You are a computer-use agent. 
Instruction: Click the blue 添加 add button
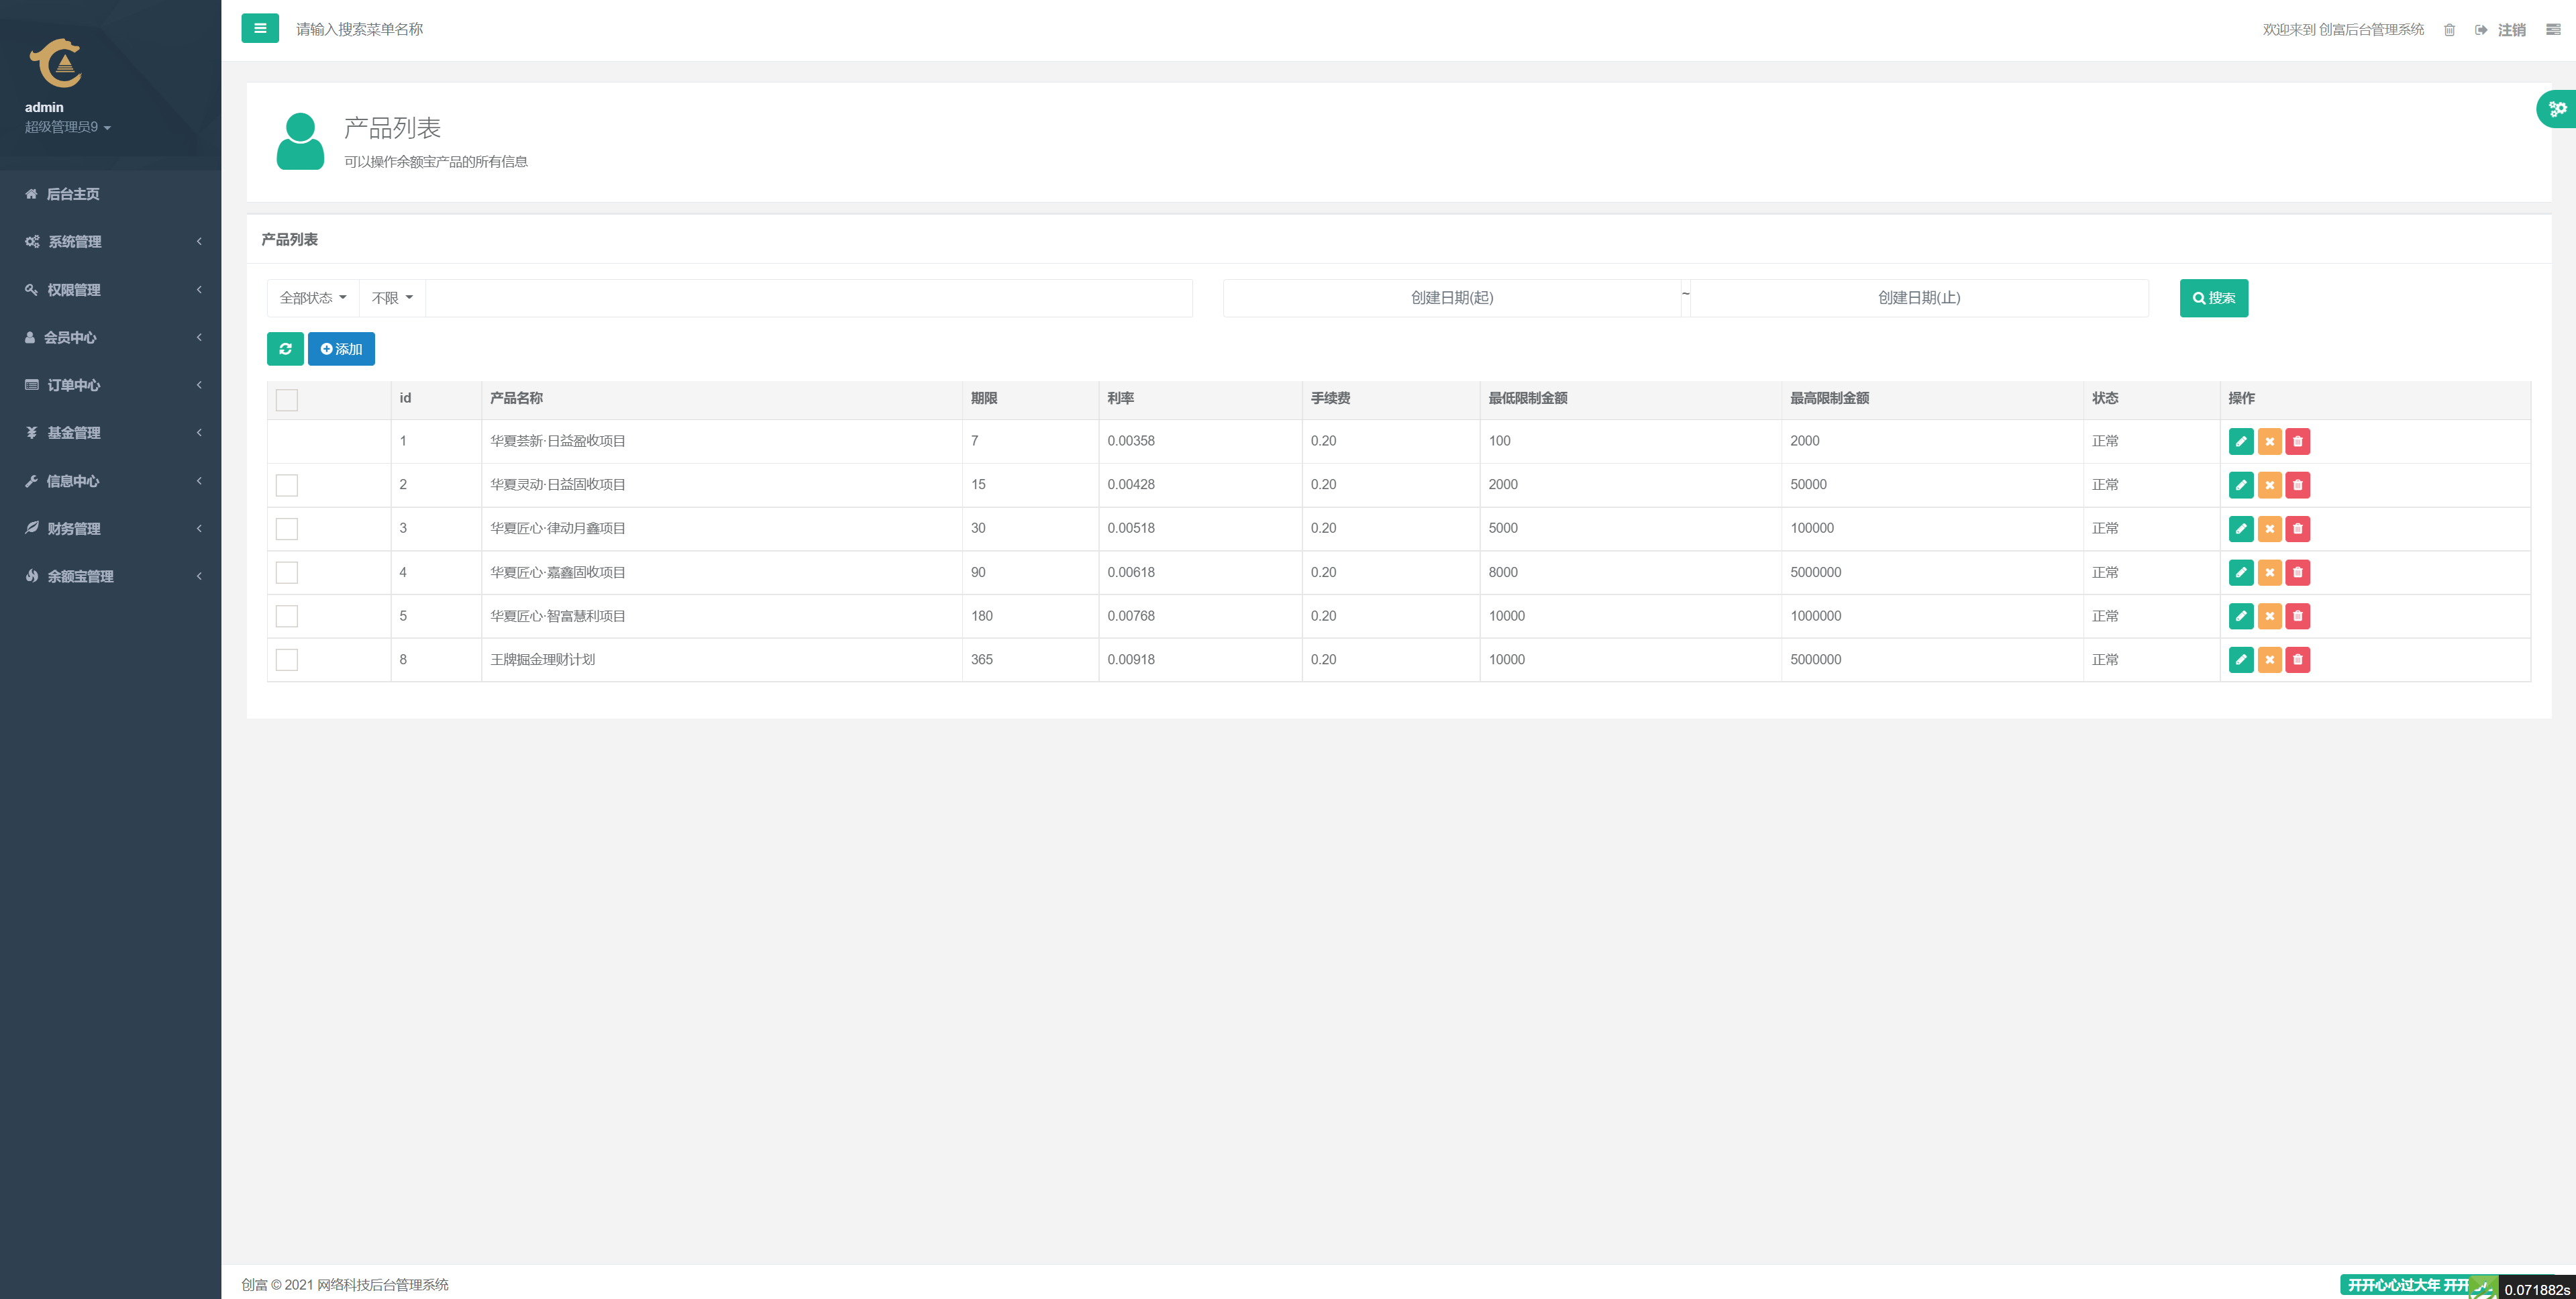341,349
